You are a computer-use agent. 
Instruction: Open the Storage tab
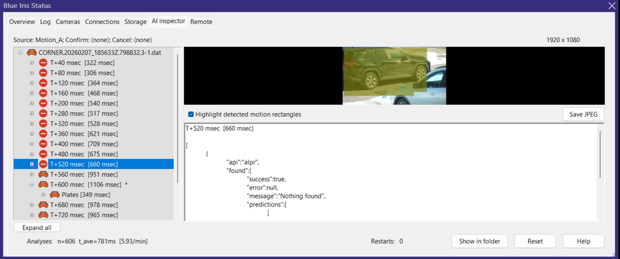coord(135,22)
